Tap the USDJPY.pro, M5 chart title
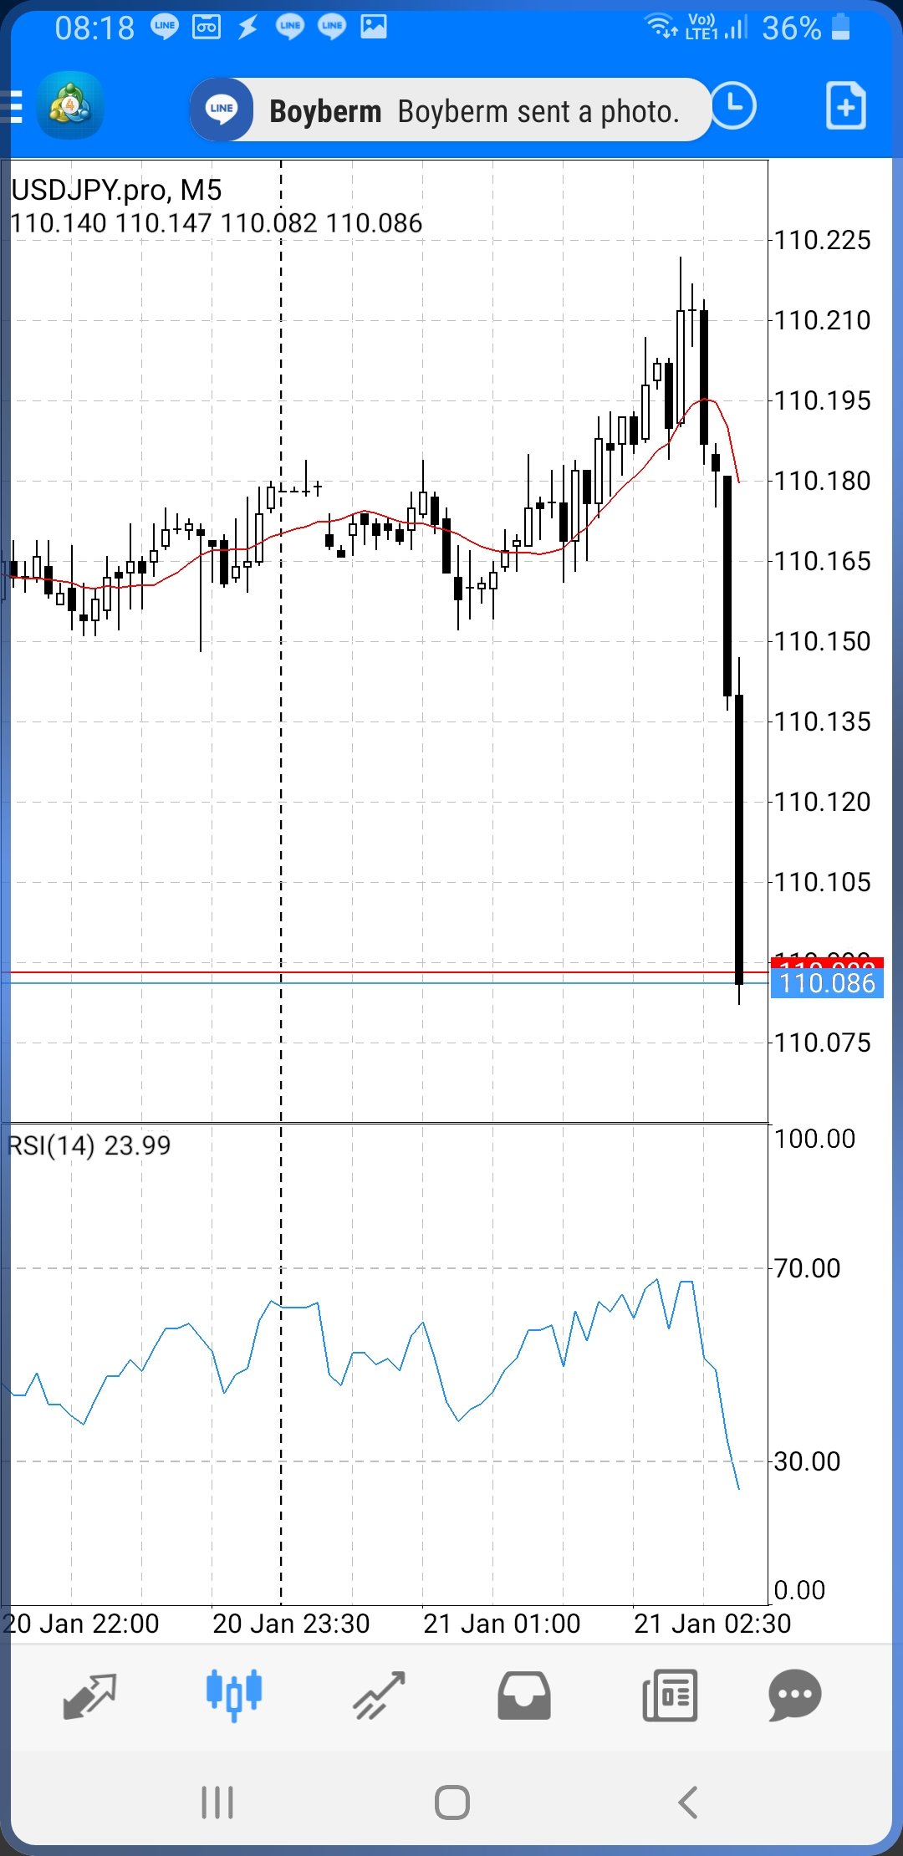 [116, 191]
